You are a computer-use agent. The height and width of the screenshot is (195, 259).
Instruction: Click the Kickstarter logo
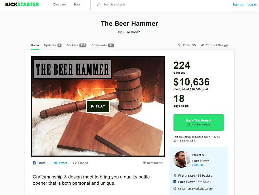pyautogui.click(x=22, y=5)
